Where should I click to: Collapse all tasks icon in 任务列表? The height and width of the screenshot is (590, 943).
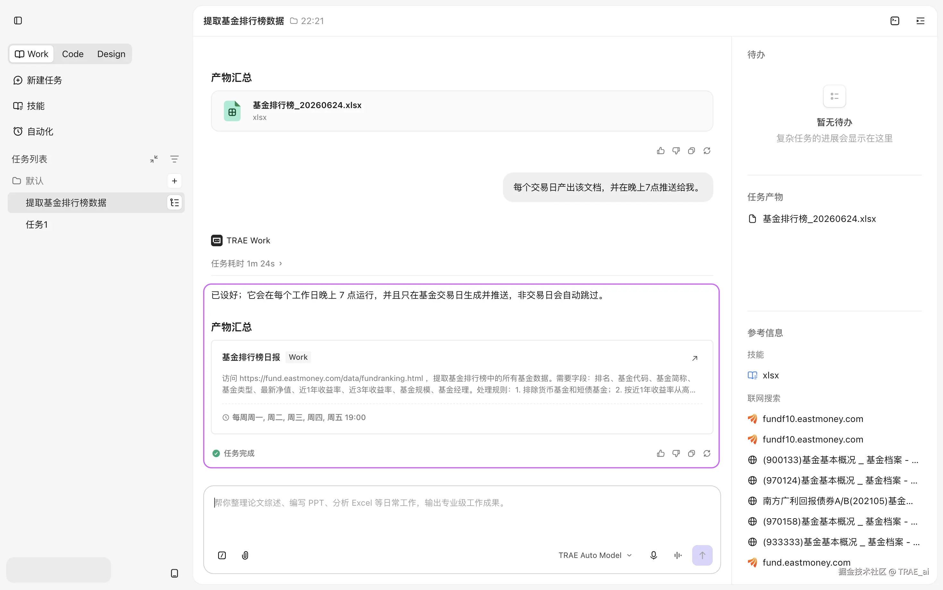(x=154, y=159)
